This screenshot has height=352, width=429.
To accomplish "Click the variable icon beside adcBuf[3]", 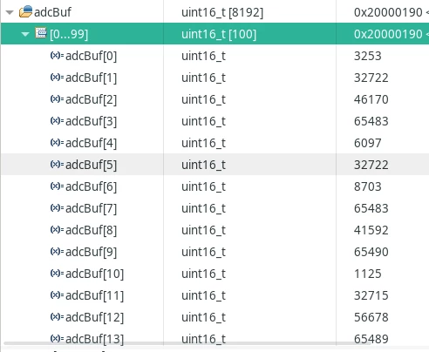I will [57, 120].
